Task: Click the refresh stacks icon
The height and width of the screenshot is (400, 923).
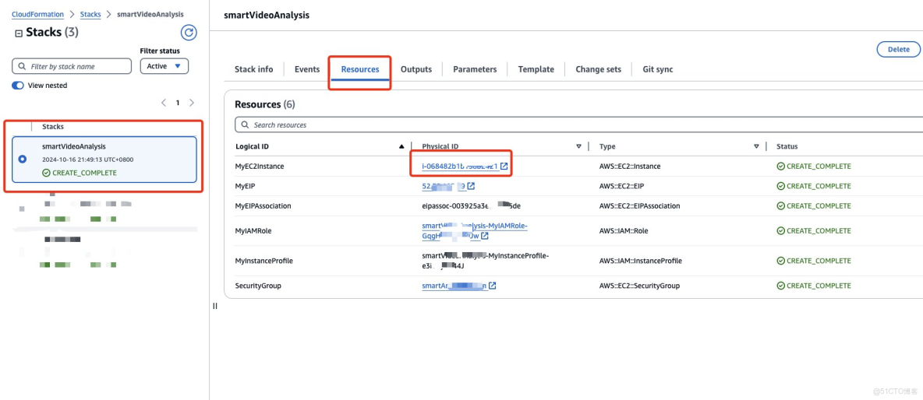Action: coord(189,33)
